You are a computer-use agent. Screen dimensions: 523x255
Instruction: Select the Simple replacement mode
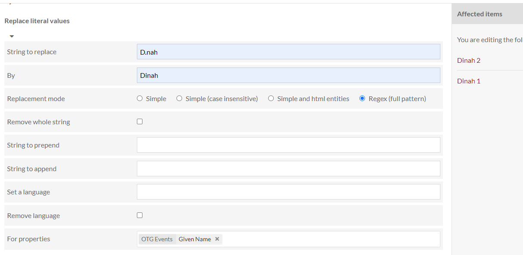140,98
